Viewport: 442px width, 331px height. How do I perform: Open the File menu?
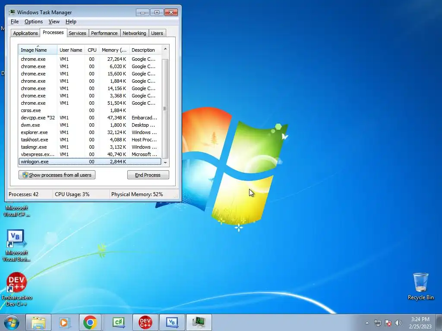pyautogui.click(x=15, y=22)
